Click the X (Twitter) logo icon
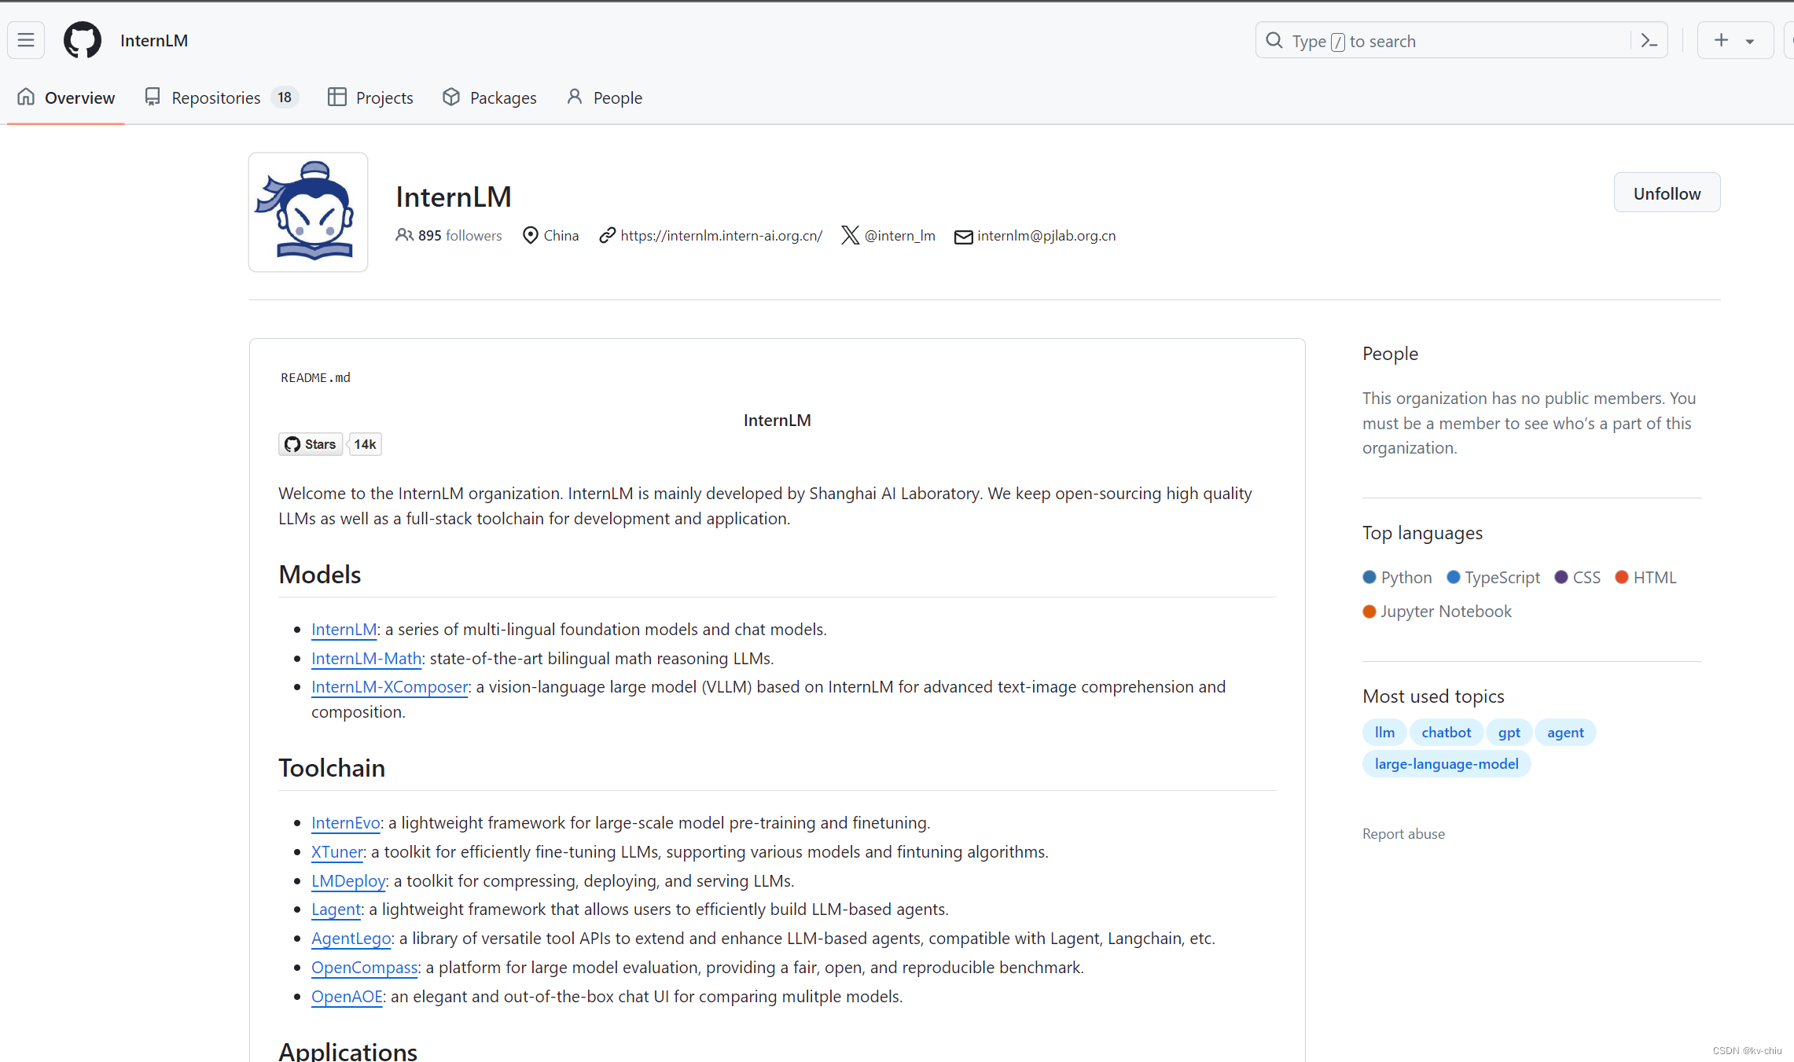 click(x=850, y=236)
